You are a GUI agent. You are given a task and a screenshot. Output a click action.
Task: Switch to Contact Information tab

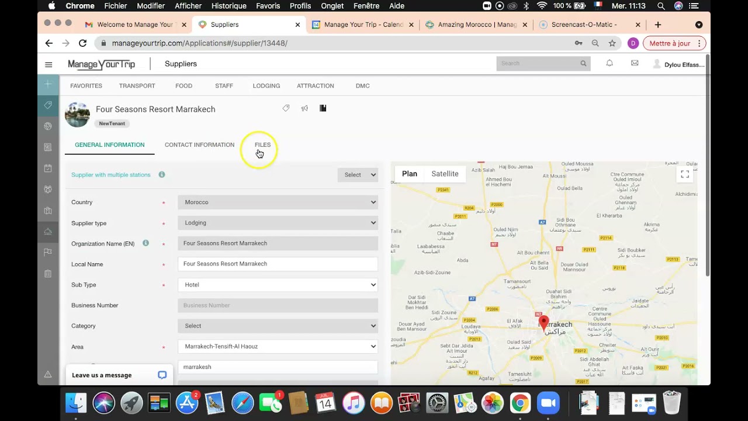click(x=199, y=145)
